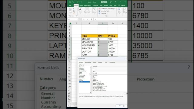Click the PRICE header cell
Viewport: 194px width, 109px height.
113,36
